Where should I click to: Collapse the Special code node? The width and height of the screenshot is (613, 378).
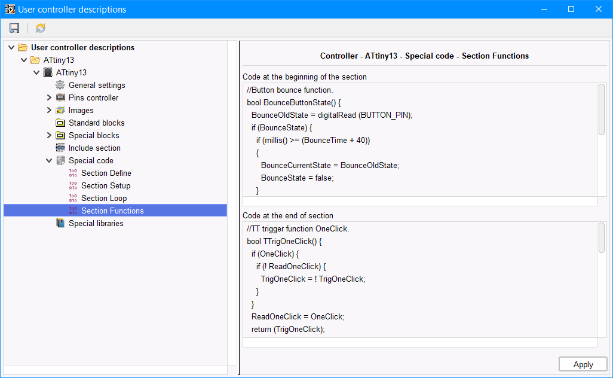[49, 160]
